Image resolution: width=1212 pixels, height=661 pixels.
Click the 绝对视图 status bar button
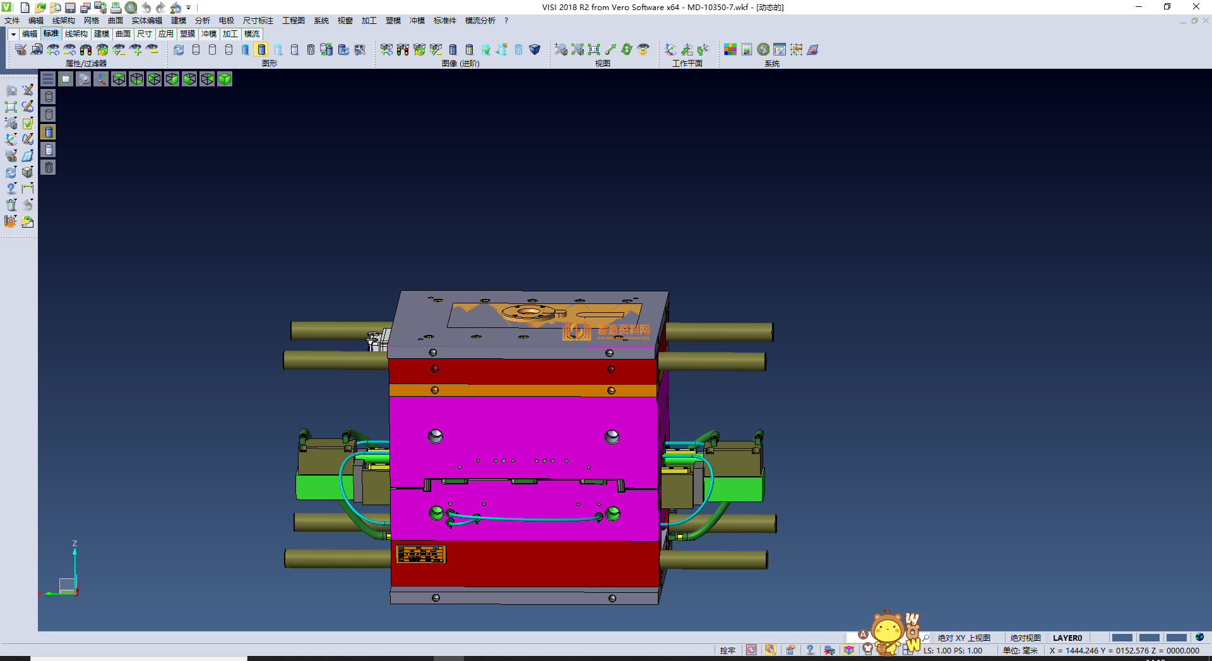(1025, 638)
